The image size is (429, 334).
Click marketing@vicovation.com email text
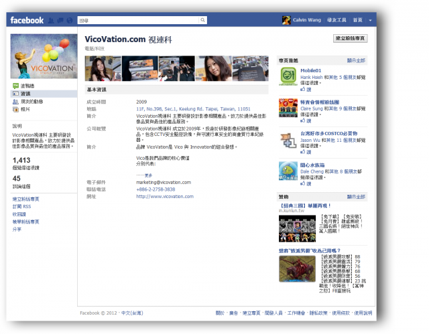164,182
